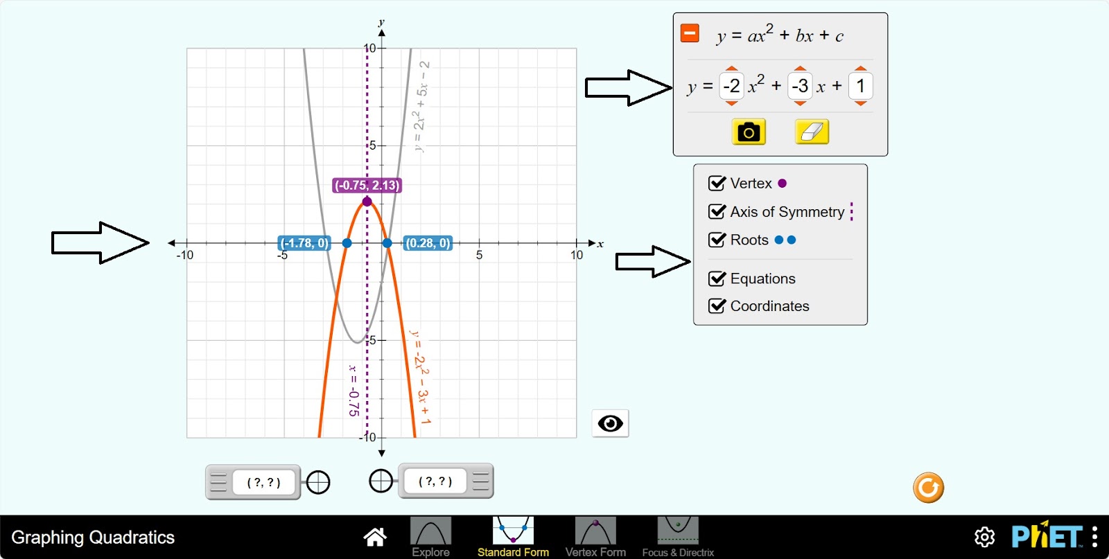Increase coefficient a with the up arrow
This screenshot has height=559, width=1109.
pyautogui.click(x=731, y=69)
